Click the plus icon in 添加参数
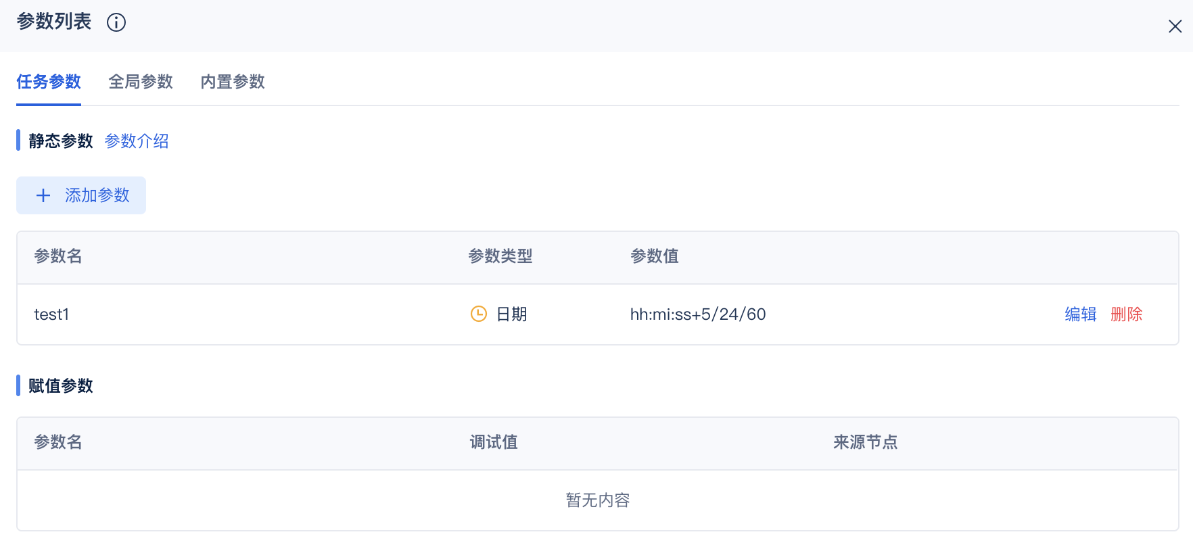 [43, 195]
